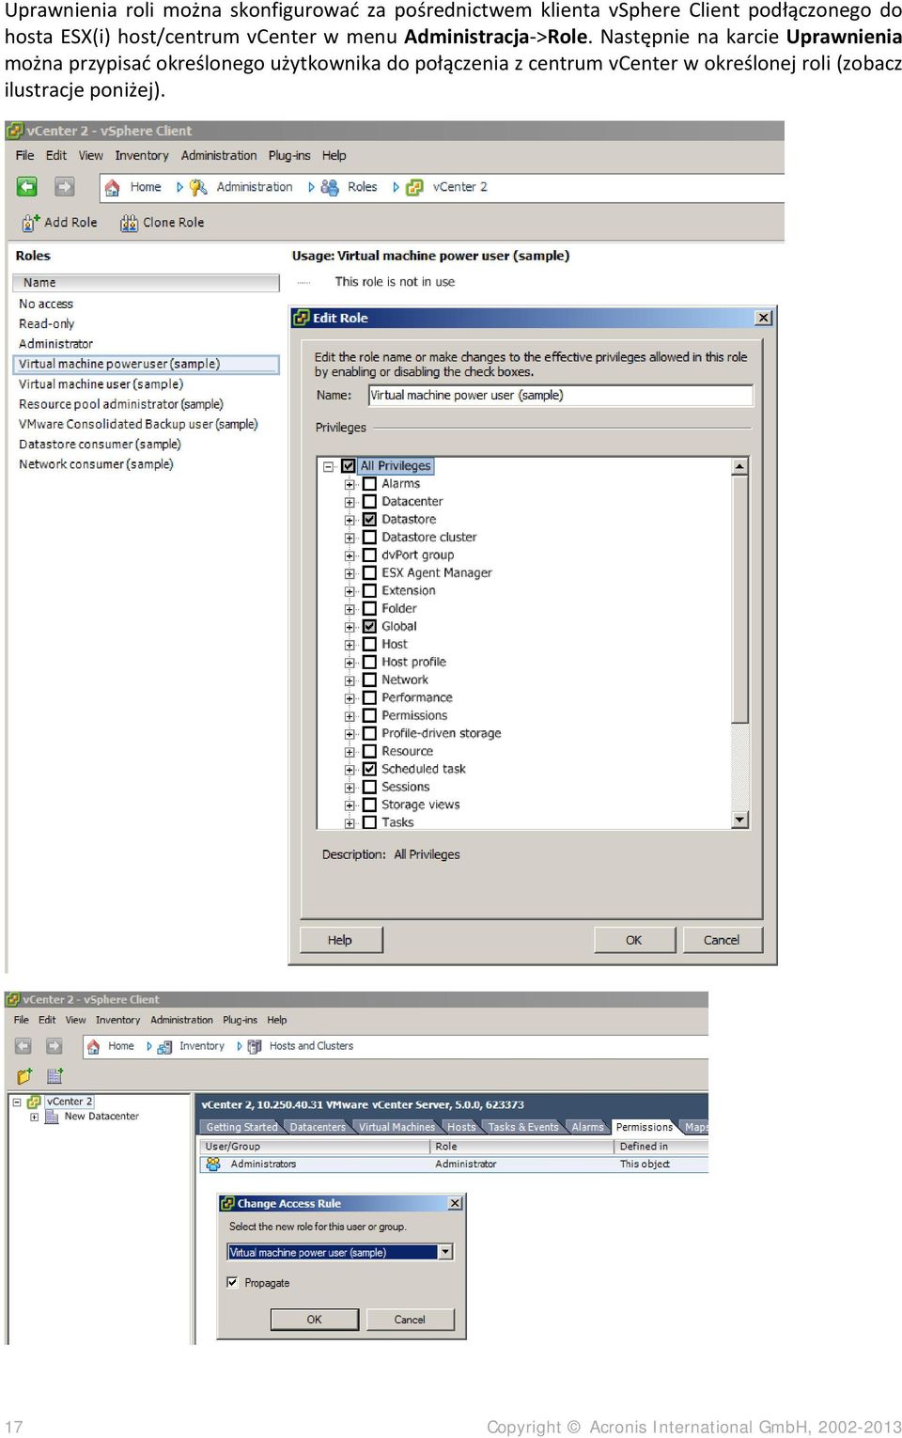Click the User/Group column header
902x1438 pixels.
pos(315,1147)
